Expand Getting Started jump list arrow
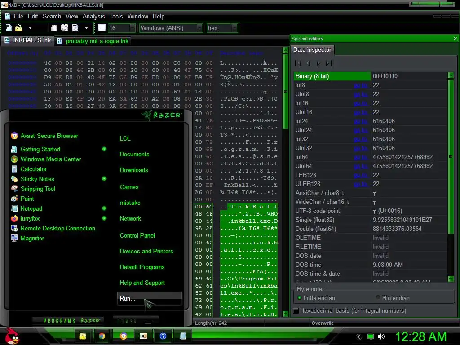Viewport: 460px width, 345px height. click(x=104, y=149)
